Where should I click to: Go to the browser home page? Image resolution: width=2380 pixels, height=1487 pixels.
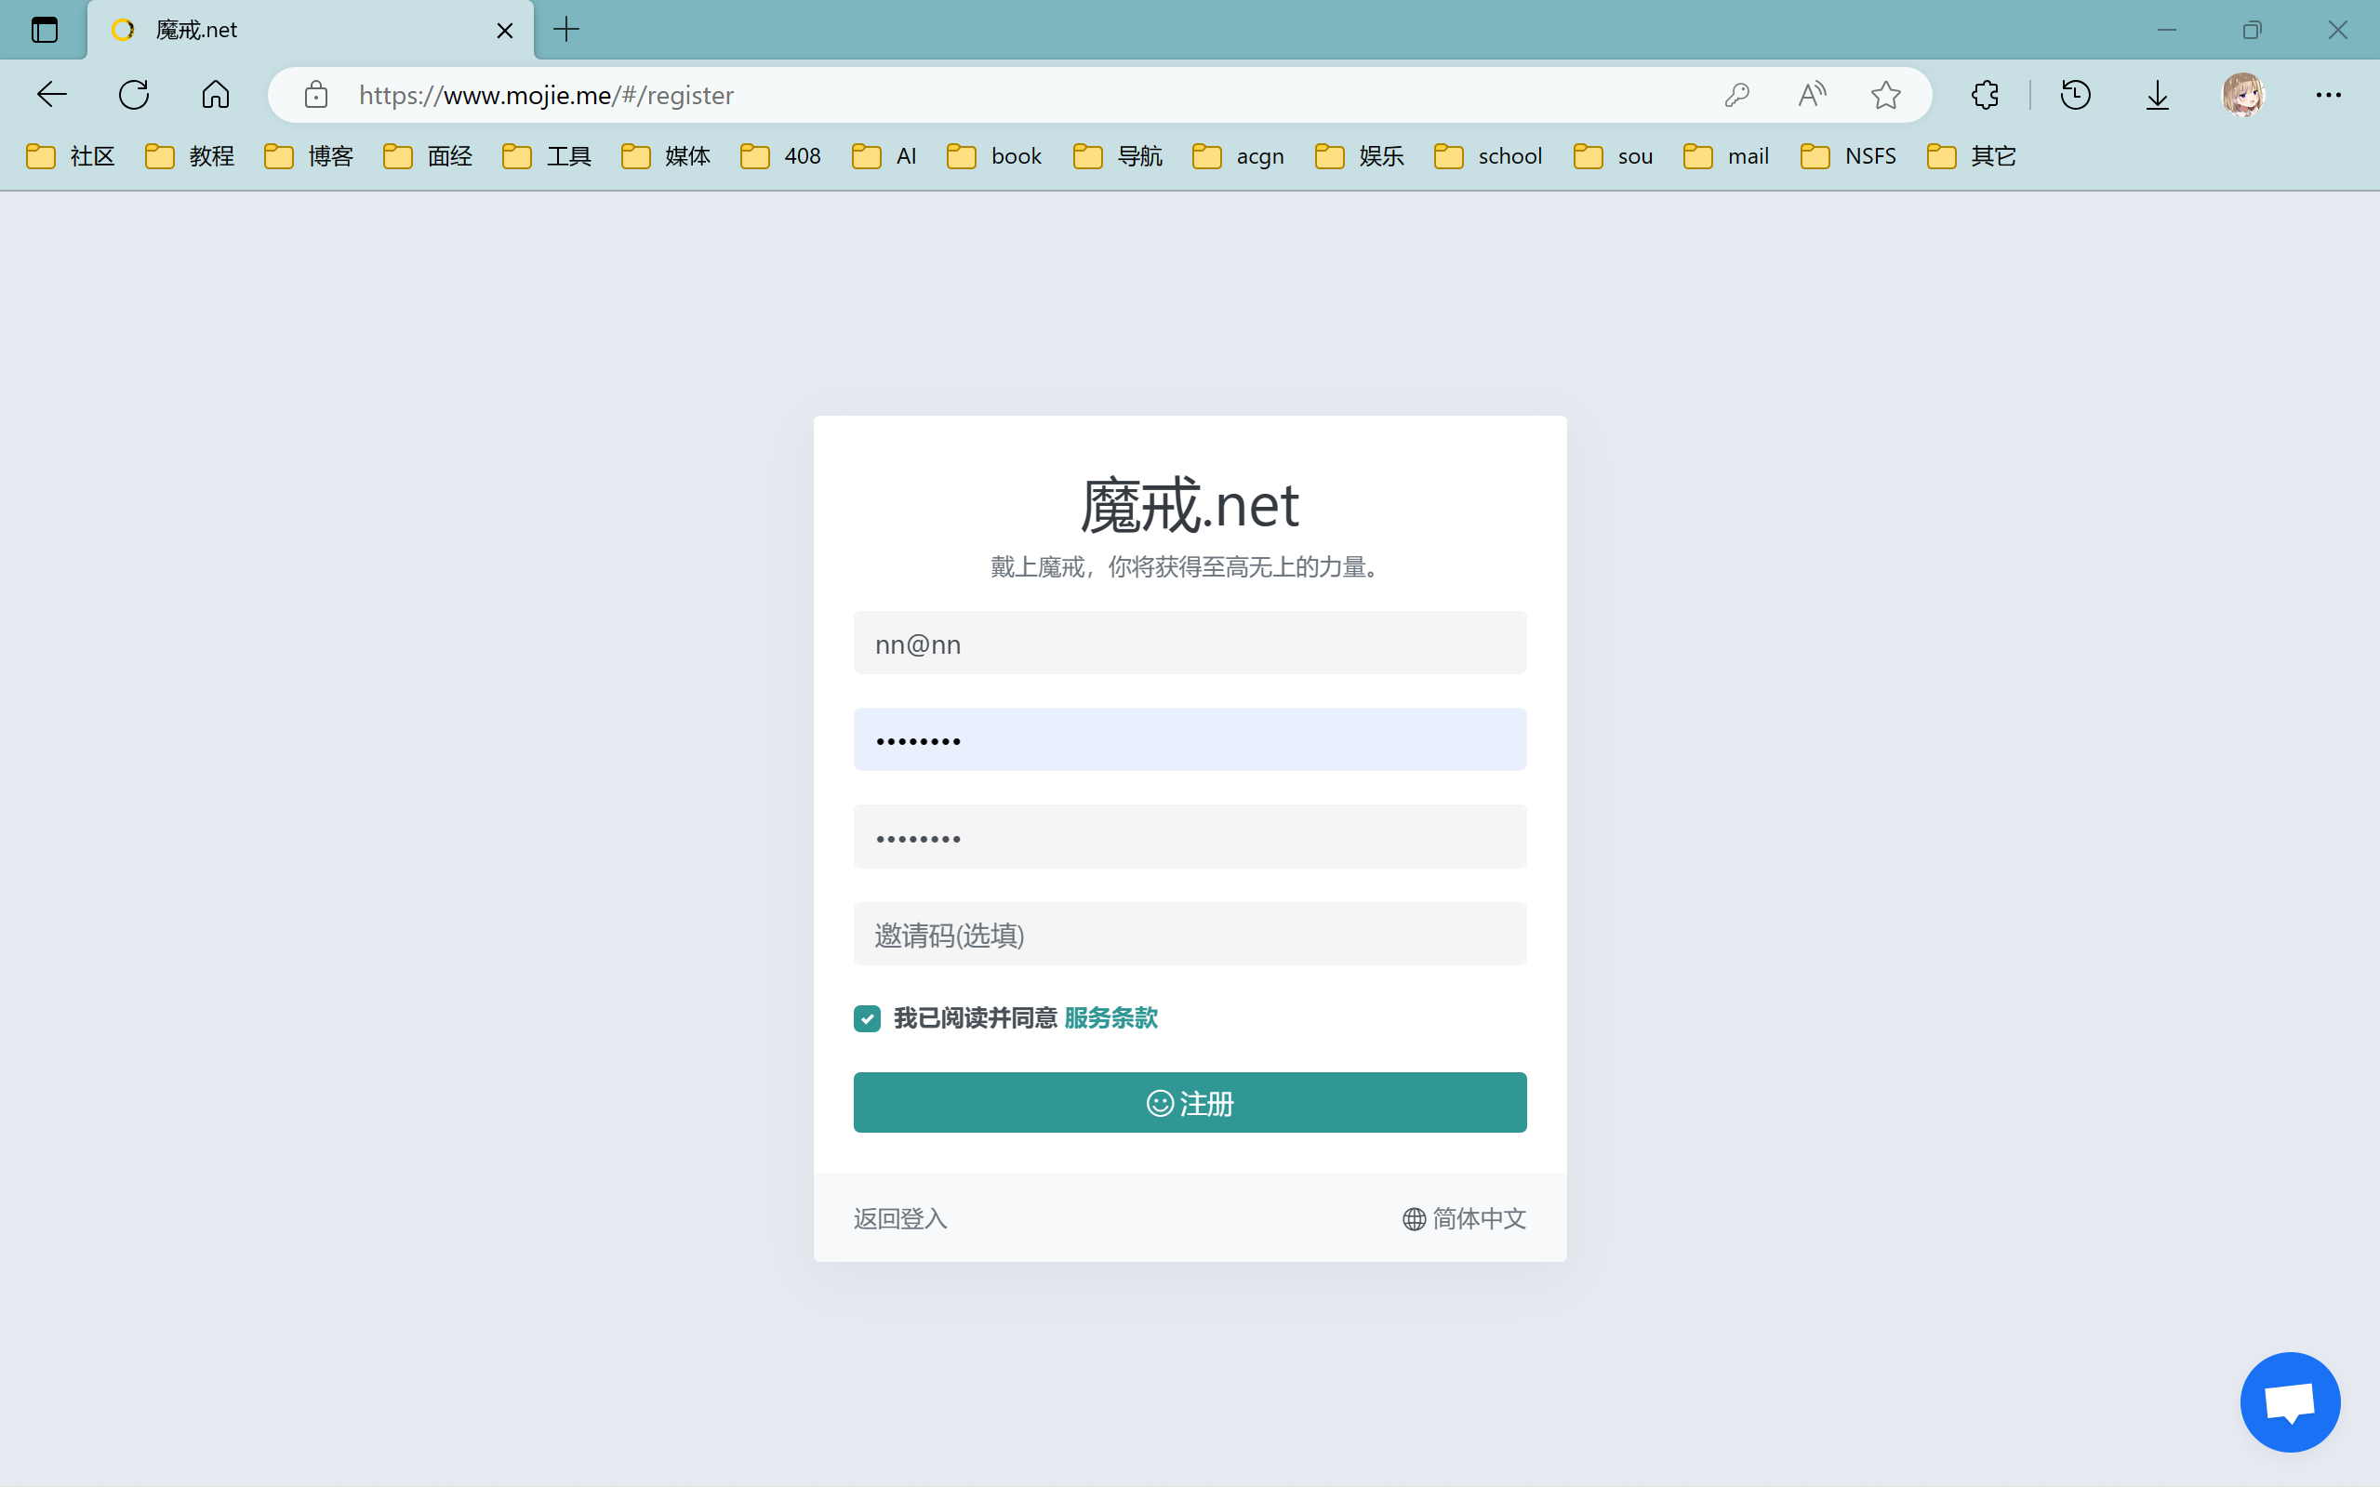tap(216, 95)
